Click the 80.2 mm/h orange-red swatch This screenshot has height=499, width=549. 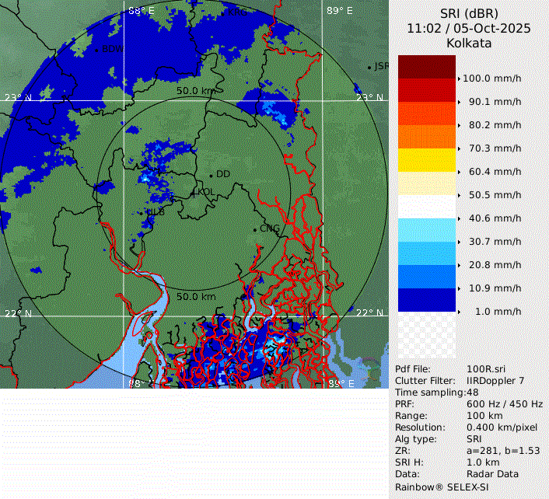[x=426, y=113]
